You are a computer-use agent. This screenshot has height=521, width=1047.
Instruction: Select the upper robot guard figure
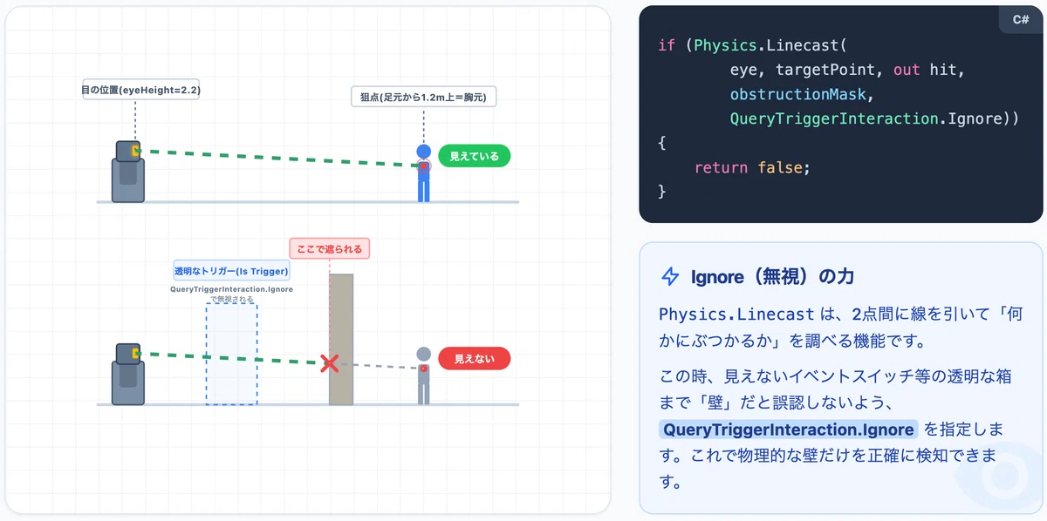click(127, 171)
